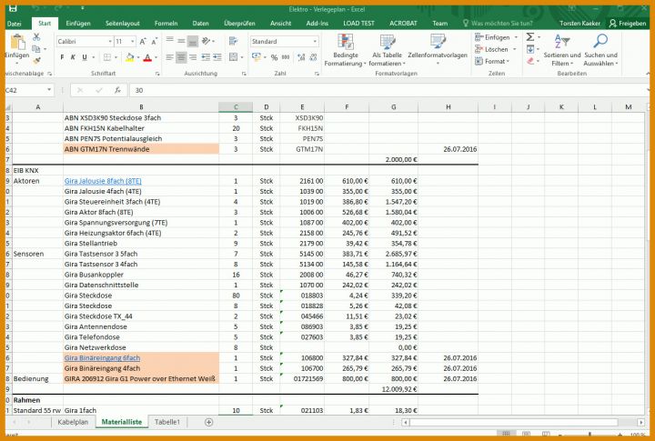Click the Torsten Kaeker account name
Image resolution: width=655 pixels, height=441 pixels.
click(x=579, y=24)
